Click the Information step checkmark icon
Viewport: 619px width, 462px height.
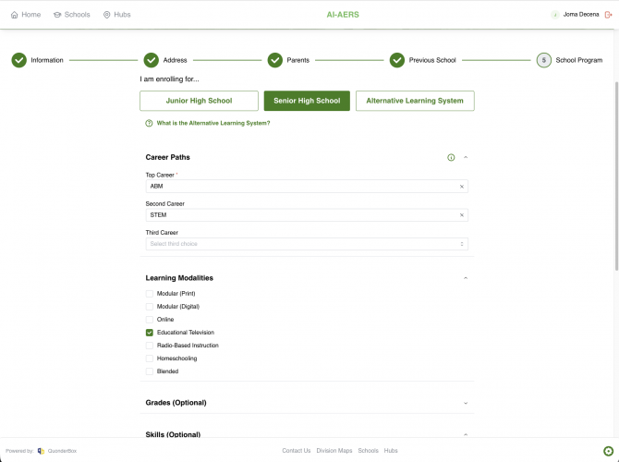click(x=19, y=60)
